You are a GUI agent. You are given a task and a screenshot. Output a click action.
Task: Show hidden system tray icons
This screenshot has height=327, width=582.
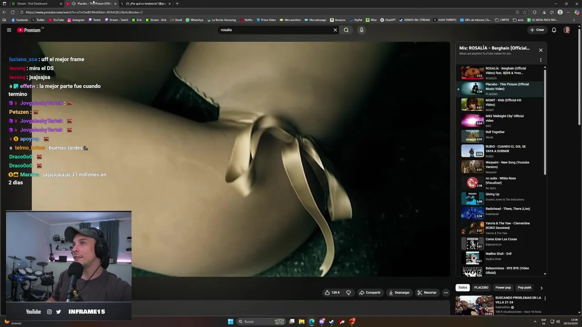tap(536, 322)
